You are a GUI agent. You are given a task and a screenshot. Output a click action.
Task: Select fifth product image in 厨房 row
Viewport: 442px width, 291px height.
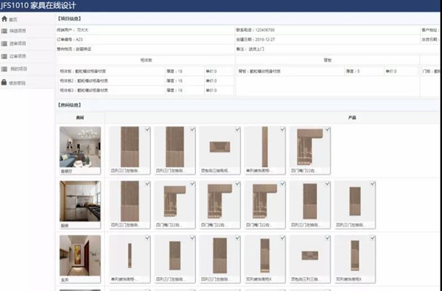(x=310, y=201)
